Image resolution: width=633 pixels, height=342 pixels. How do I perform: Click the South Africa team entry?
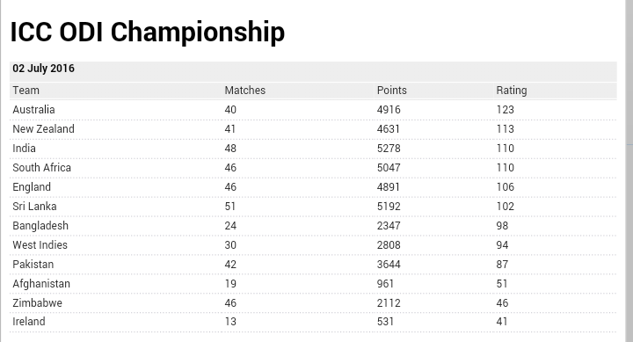pos(42,168)
